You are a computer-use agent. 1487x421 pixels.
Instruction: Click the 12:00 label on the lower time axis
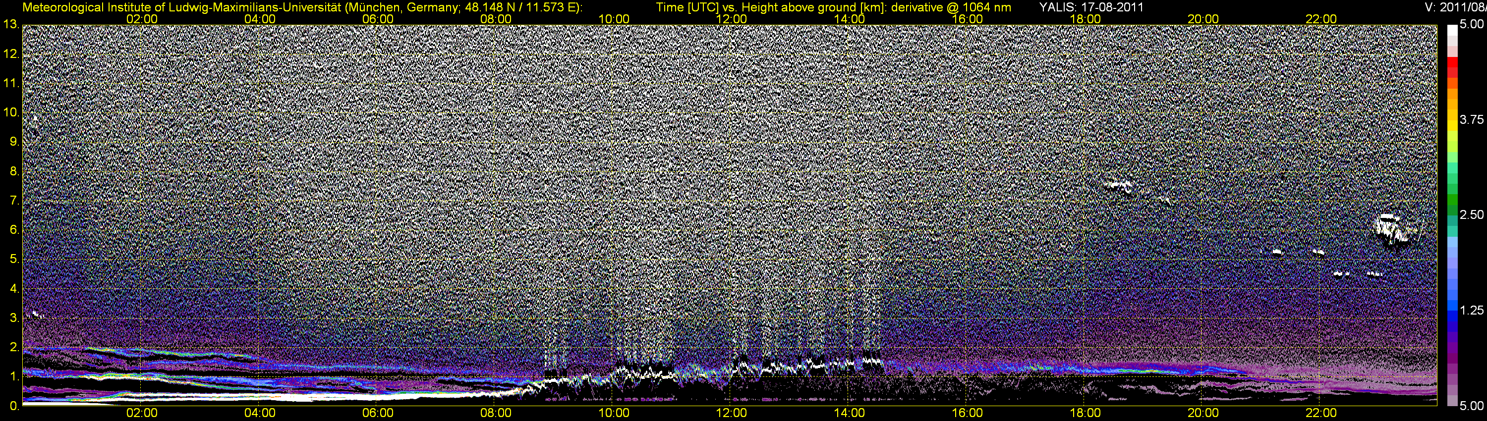[732, 413]
